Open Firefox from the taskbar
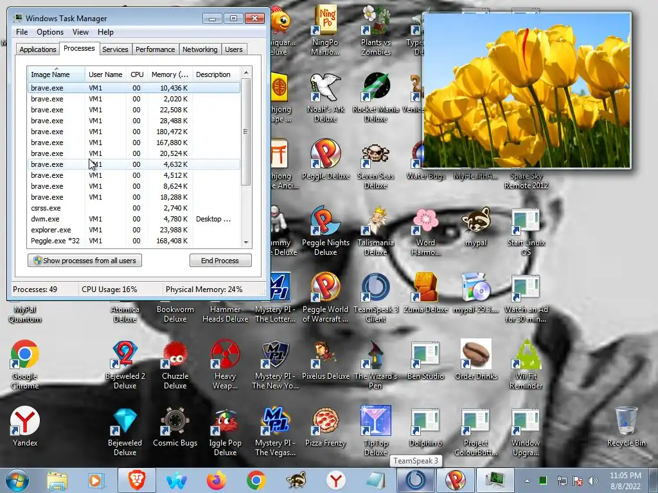 216,480
